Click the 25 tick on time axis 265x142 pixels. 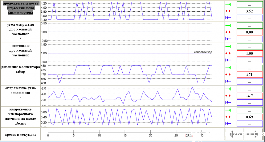tap(176, 136)
